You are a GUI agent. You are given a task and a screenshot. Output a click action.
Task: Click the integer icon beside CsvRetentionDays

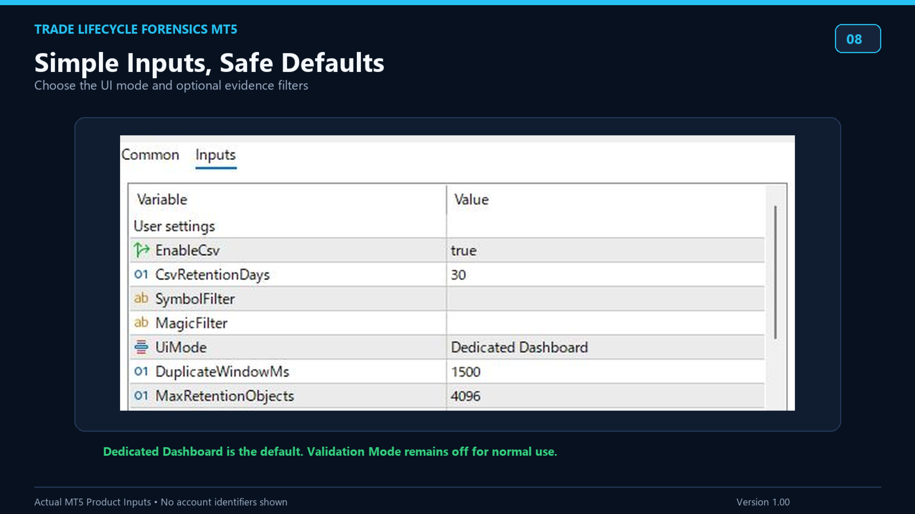coord(141,275)
